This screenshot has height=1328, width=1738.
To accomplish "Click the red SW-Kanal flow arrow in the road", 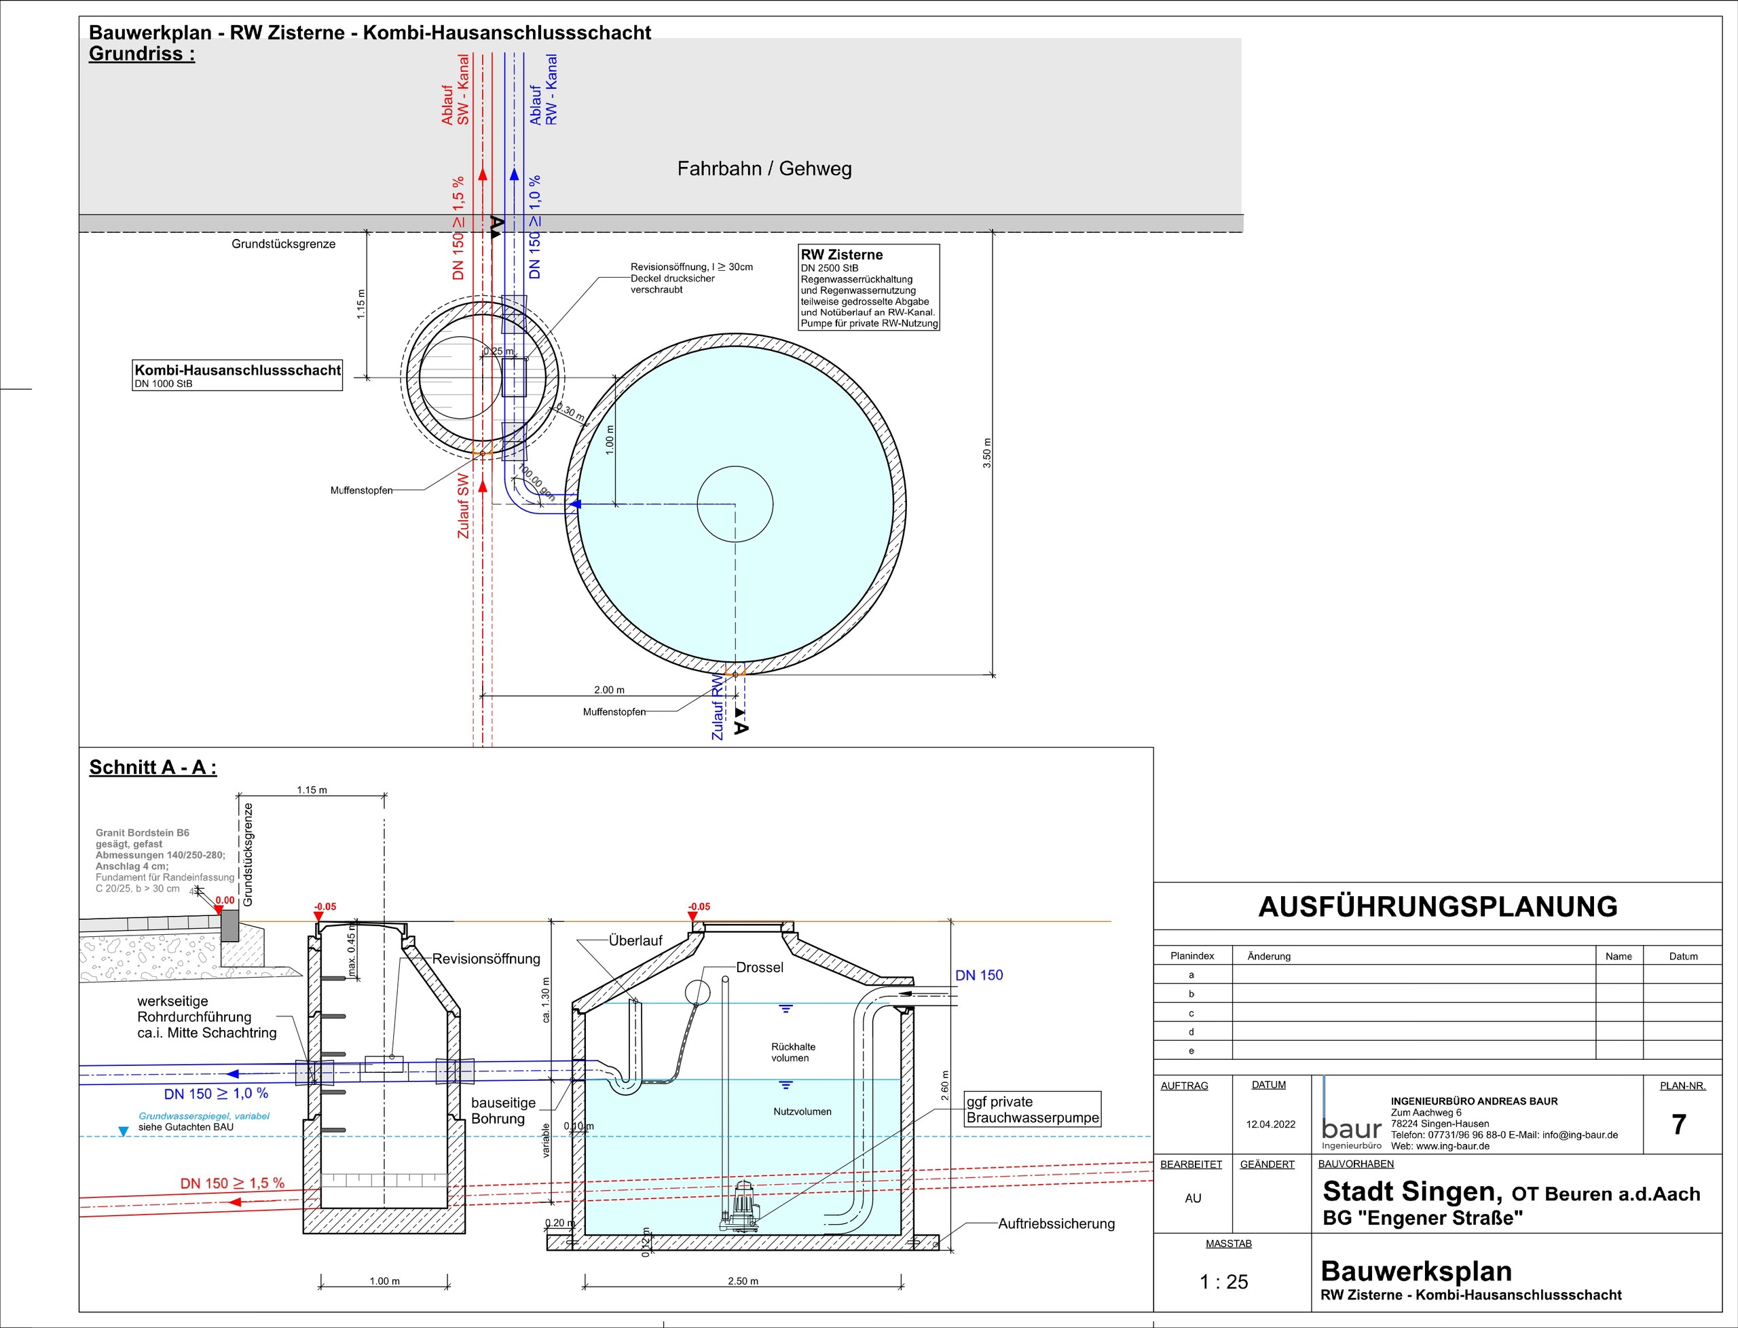I will (483, 174).
